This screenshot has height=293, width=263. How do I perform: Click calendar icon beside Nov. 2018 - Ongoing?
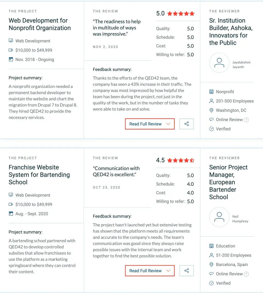coord(11,59)
